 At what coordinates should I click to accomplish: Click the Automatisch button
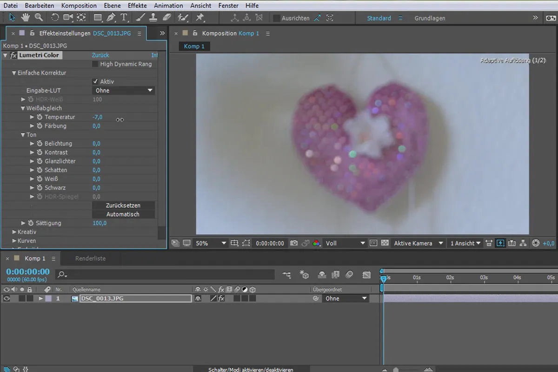pyautogui.click(x=123, y=214)
